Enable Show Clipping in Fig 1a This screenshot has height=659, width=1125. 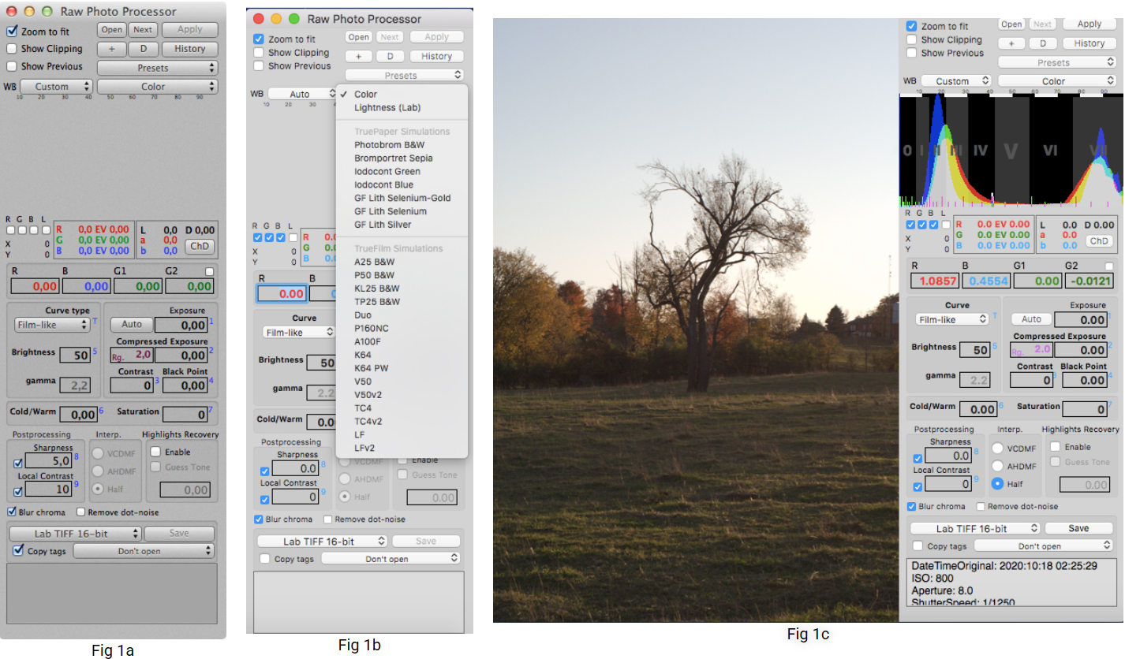click(x=11, y=49)
